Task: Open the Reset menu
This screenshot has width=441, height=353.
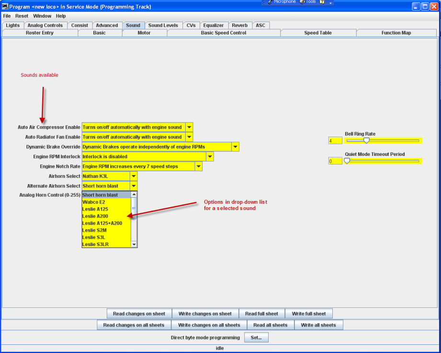Action: tap(22, 16)
